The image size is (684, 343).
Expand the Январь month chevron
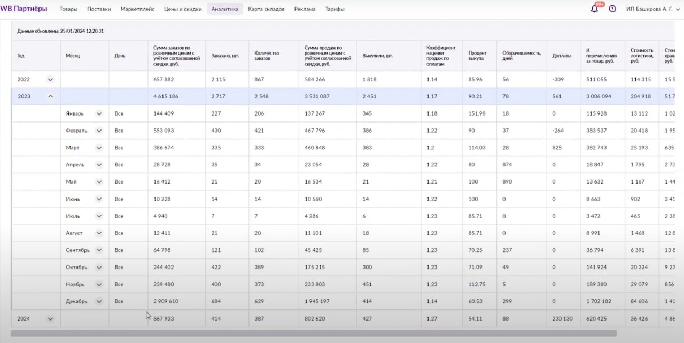[x=99, y=113]
